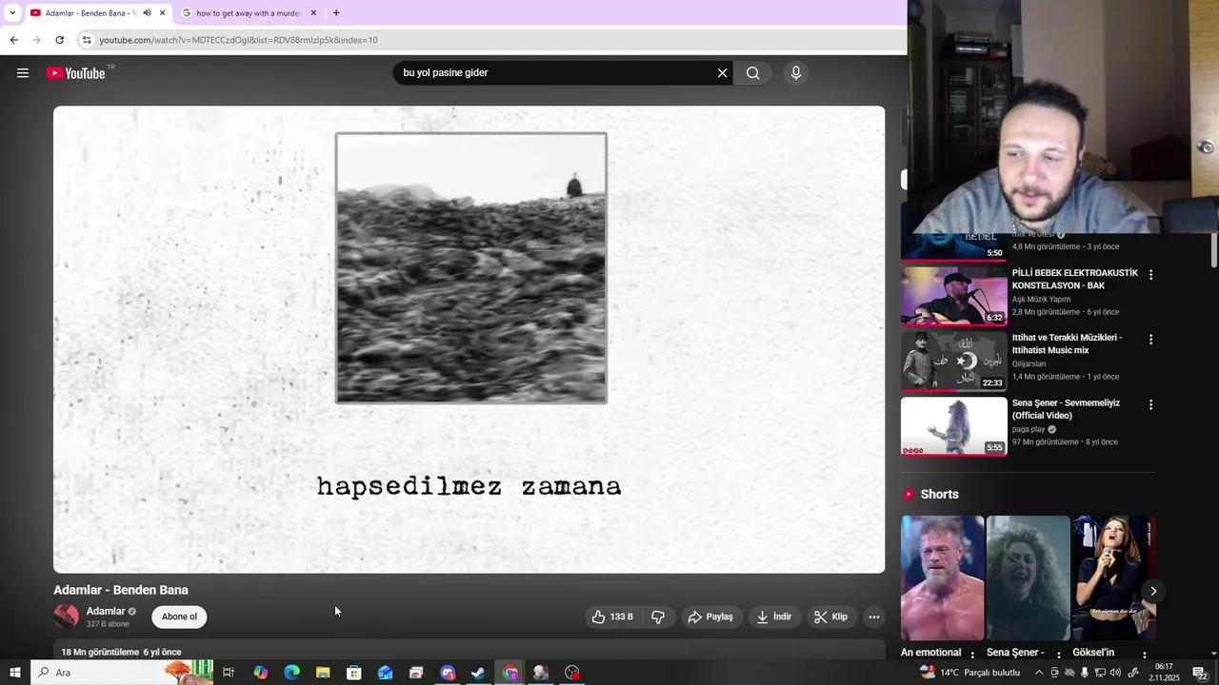Open options for Ittihat ve Terakki video
This screenshot has width=1219, height=685.
(x=1150, y=340)
